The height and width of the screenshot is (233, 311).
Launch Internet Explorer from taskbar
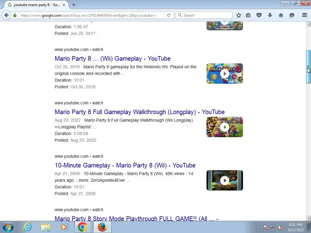[27, 227]
